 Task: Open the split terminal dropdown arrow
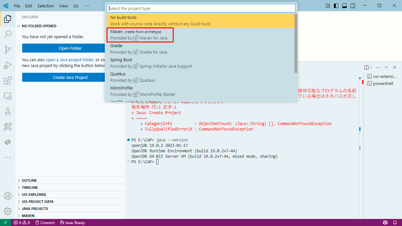coord(371,67)
